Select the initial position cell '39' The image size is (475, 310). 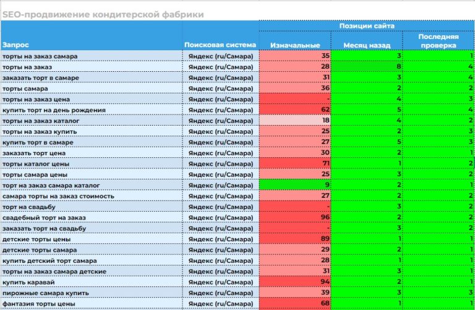click(x=295, y=293)
